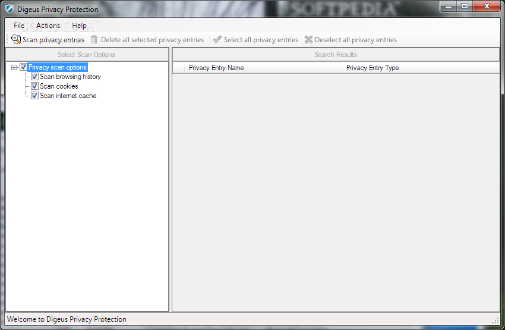
Task: Uncheck Scan browsing history checkbox
Action: coord(34,76)
